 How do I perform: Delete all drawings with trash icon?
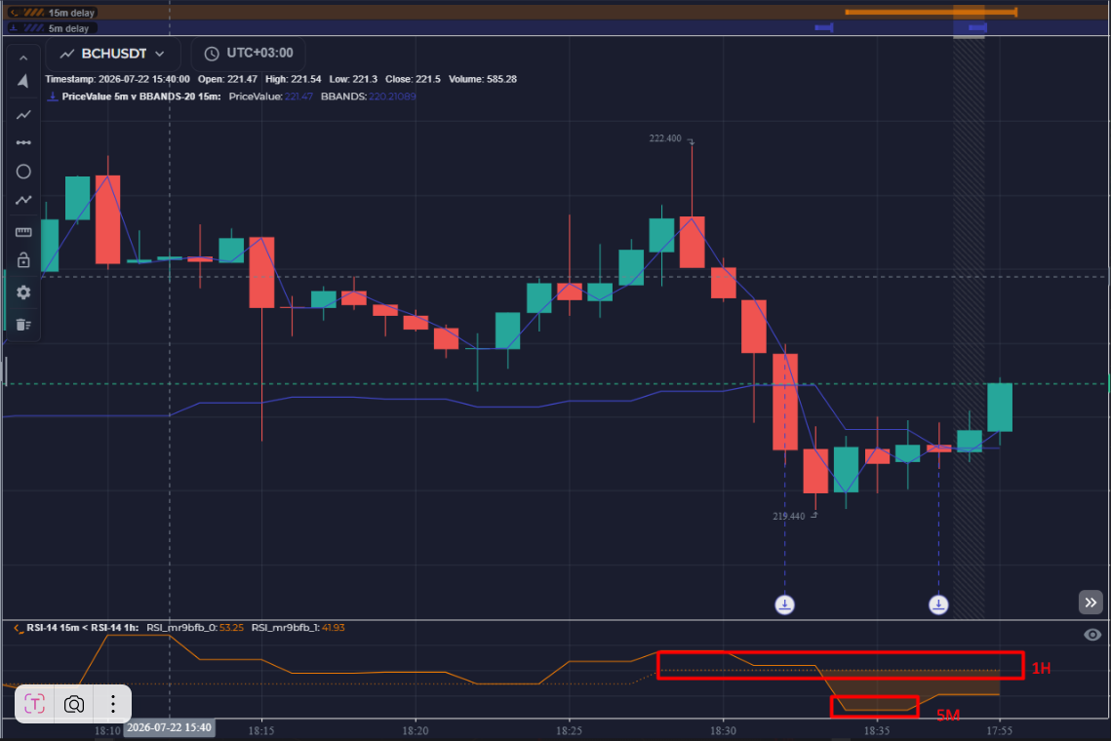coord(23,325)
